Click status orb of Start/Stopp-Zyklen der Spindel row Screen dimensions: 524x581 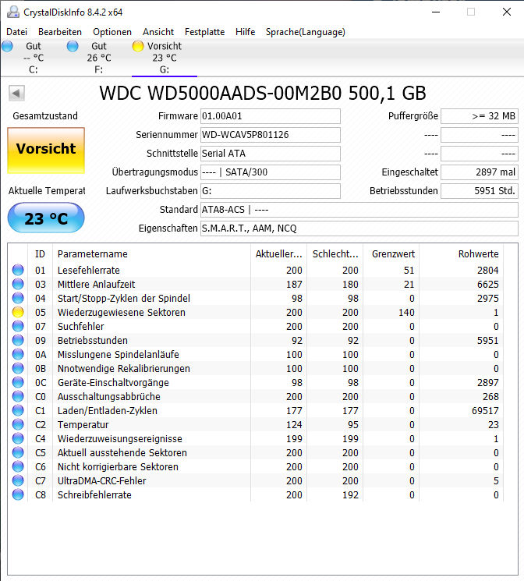coord(18,298)
